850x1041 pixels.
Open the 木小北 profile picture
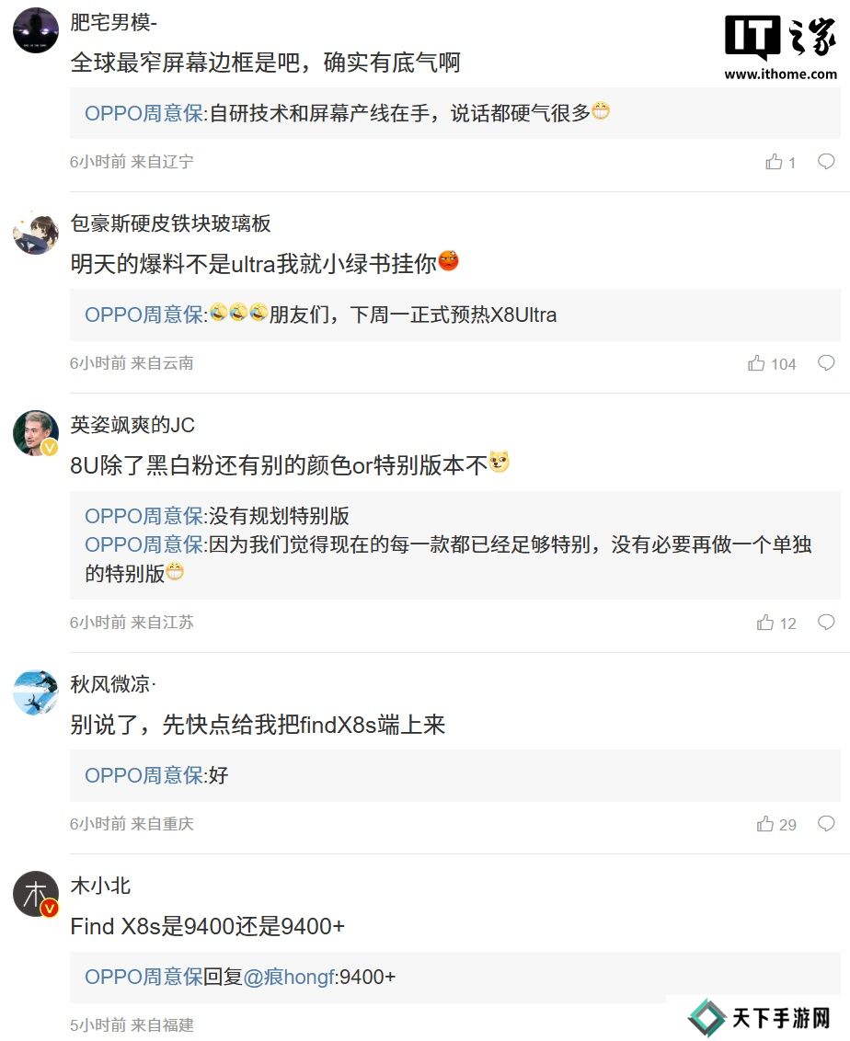coord(36,894)
